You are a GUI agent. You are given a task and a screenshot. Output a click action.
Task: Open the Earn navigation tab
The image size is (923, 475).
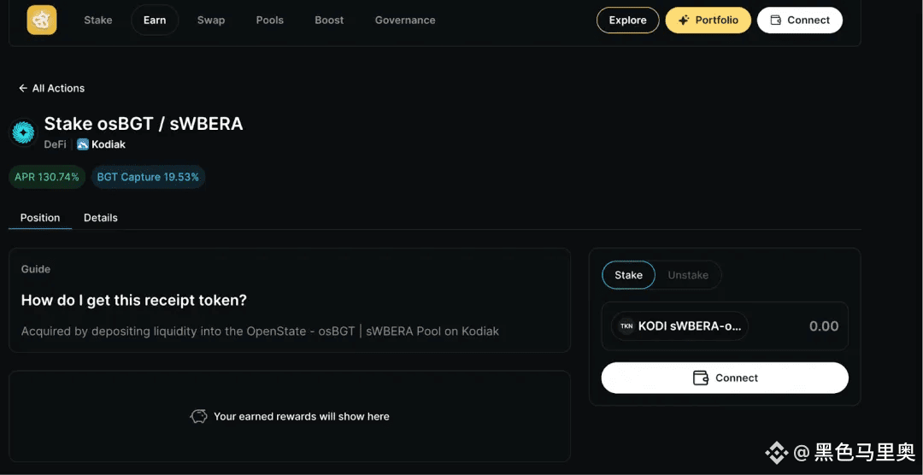pyautogui.click(x=155, y=20)
